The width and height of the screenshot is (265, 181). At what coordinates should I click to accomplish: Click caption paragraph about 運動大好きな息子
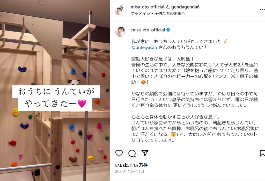[195, 70]
